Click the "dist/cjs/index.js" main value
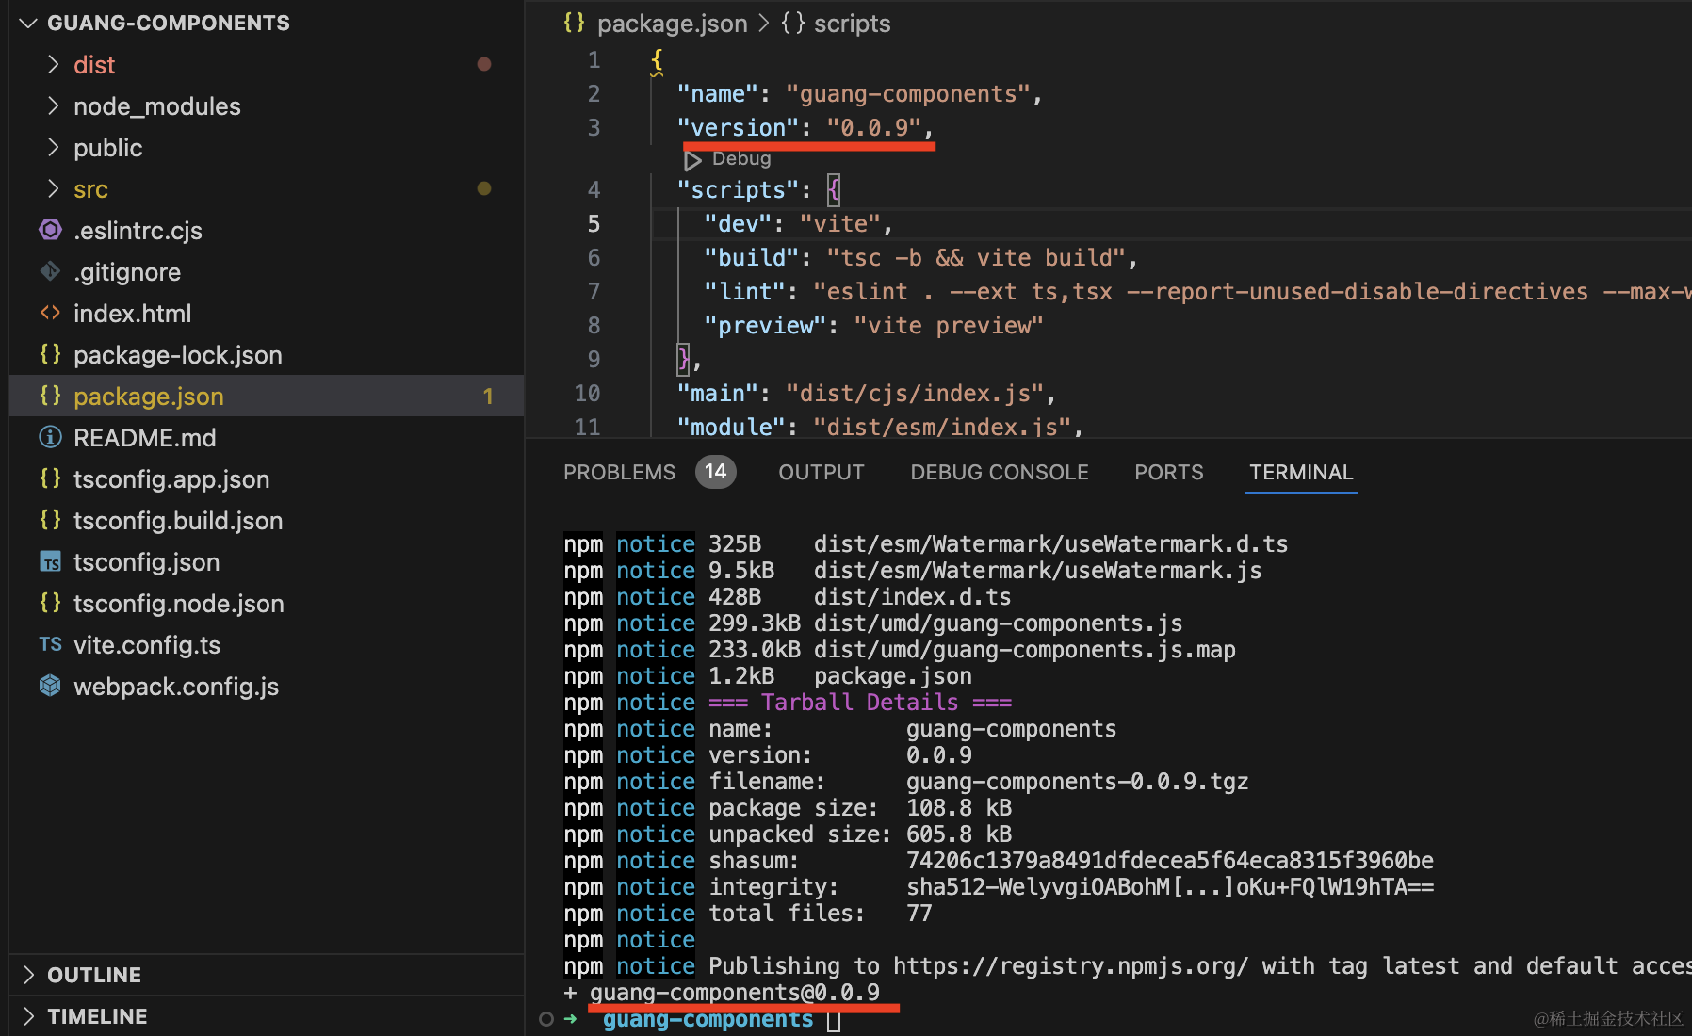Viewport: 1692px width, 1036px height. click(x=914, y=393)
